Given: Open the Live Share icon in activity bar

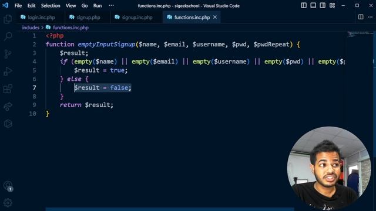Looking at the screenshot, I should tap(8, 106).
